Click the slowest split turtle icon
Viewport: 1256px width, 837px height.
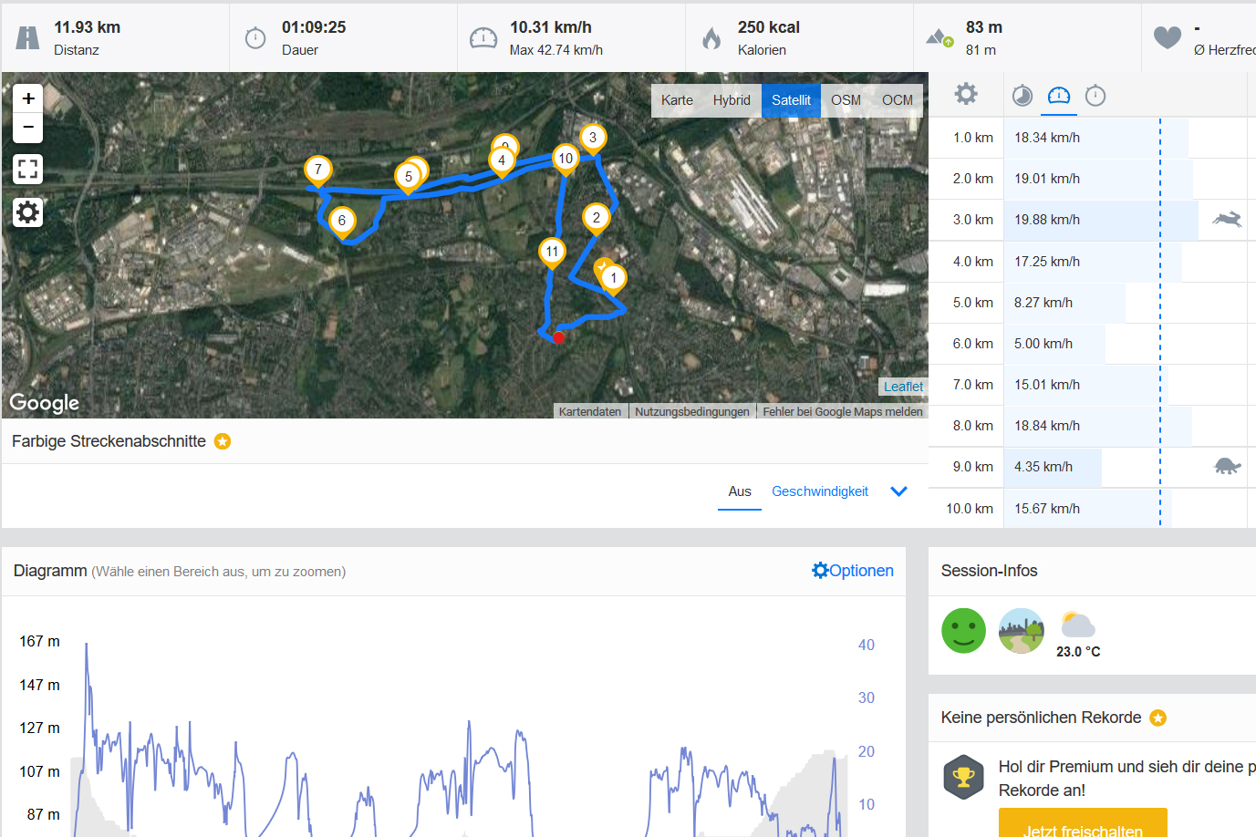(x=1228, y=466)
